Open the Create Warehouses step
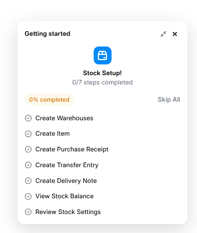Viewport: 197px width, 233px height. pyautogui.click(x=64, y=118)
